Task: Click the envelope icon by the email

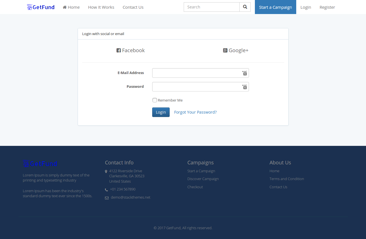Action: [x=107, y=198]
